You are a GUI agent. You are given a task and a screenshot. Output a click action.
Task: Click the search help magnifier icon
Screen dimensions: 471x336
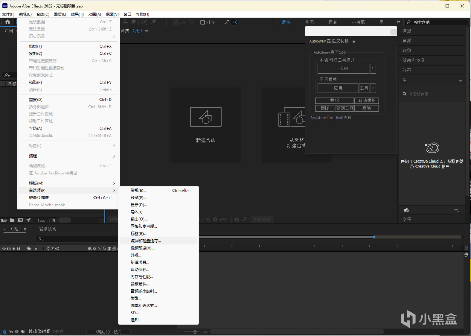pos(408,22)
